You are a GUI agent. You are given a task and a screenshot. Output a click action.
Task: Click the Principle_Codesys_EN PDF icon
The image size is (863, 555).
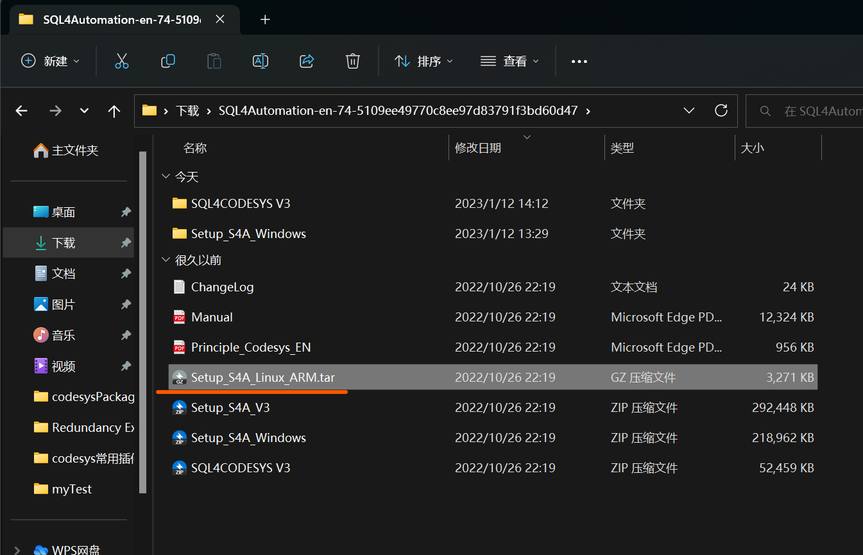click(x=180, y=347)
